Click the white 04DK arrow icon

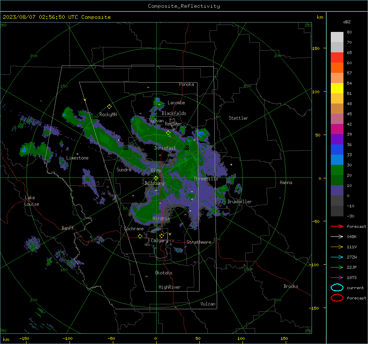pos(337,236)
